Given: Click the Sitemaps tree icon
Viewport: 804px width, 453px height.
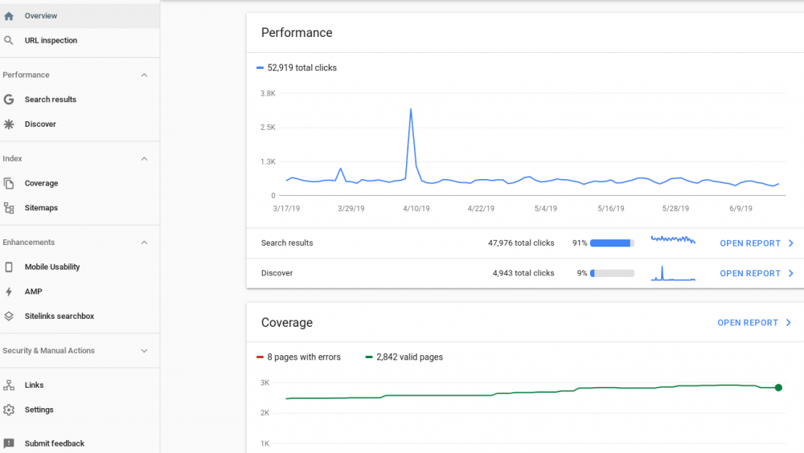Looking at the screenshot, I should click(9, 208).
